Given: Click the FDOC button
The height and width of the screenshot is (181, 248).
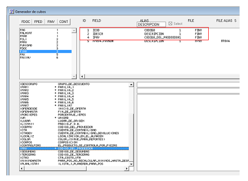Looking at the screenshot, I should point(26,22).
